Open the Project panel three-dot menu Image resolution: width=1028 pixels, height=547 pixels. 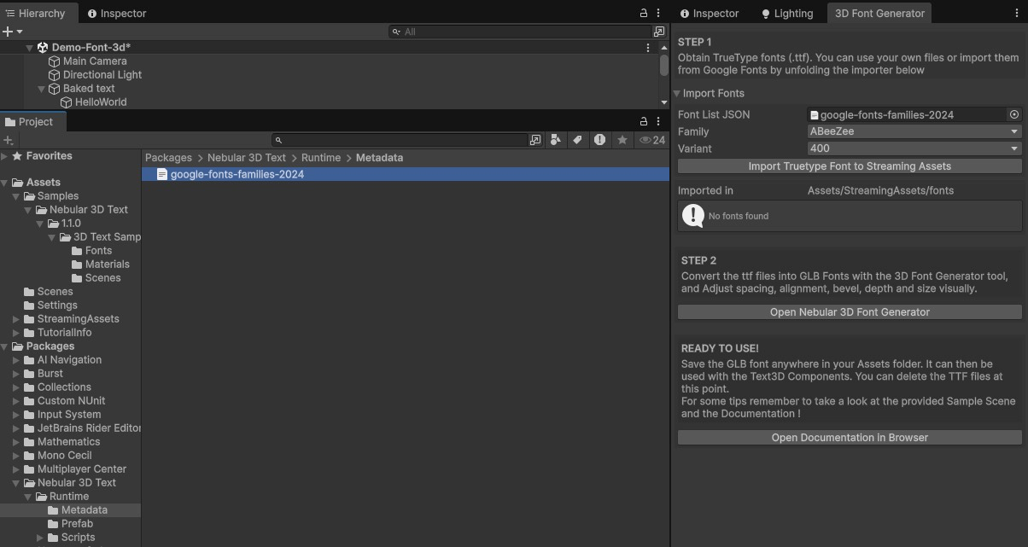[658, 121]
